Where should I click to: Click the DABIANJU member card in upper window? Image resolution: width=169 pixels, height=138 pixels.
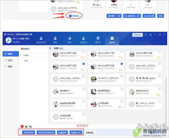coord(131,5)
